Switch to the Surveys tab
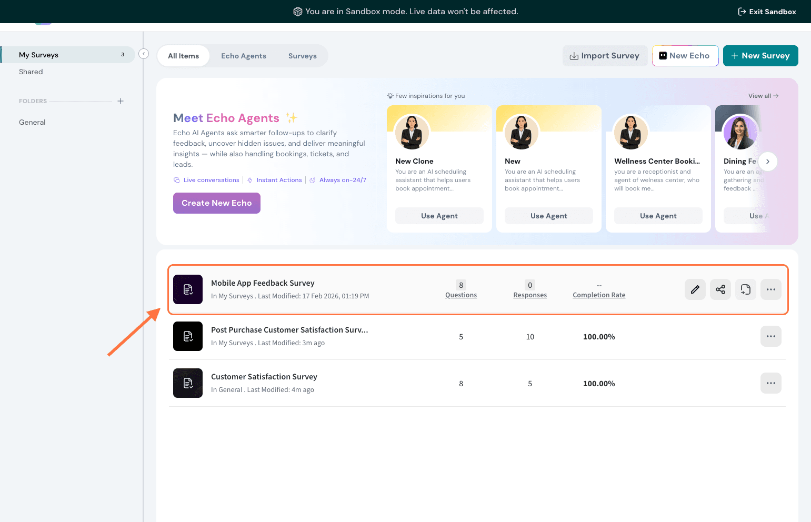This screenshot has height=522, width=811. click(x=302, y=56)
